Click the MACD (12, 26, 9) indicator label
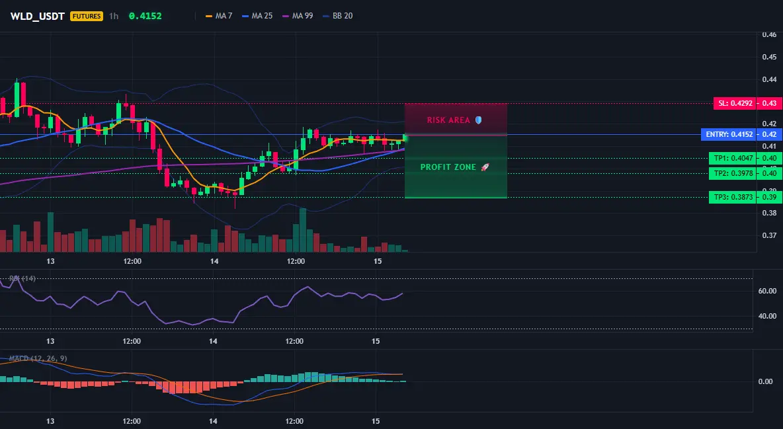Viewport: 783px width, 429px height. click(x=38, y=358)
